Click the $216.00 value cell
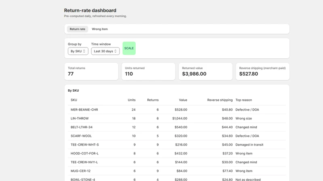Image resolution: width=323 pixels, height=181 pixels. coord(181,145)
